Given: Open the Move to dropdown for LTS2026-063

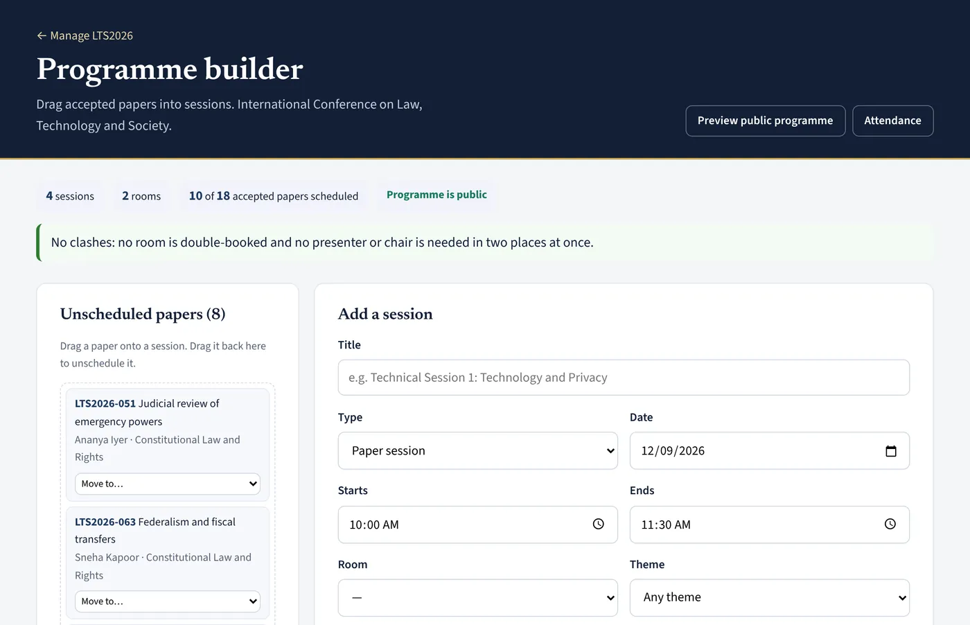Looking at the screenshot, I should coord(168,601).
